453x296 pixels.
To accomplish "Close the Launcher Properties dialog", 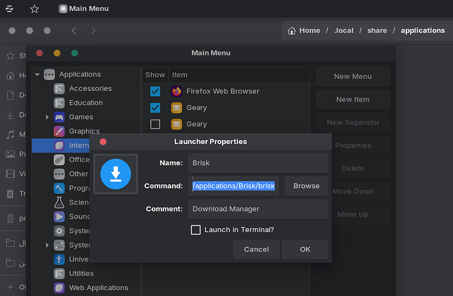I will click(103, 142).
